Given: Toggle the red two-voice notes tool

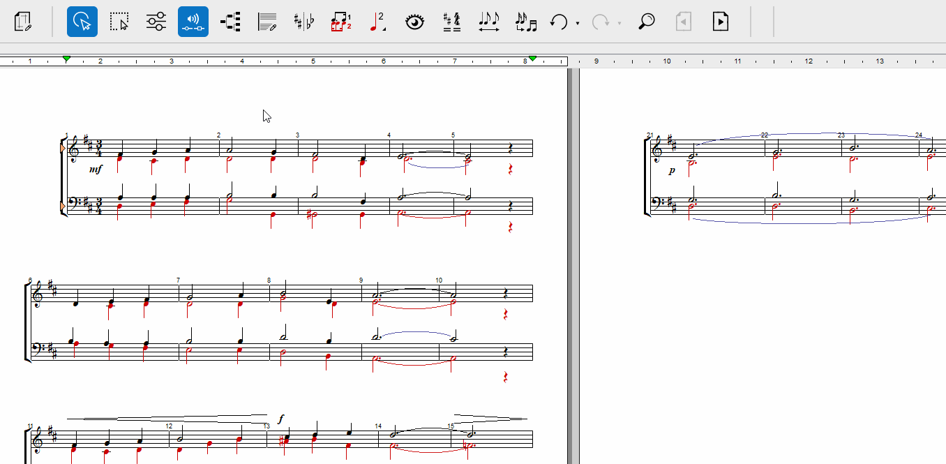Looking at the screenshot, I should point(341,22).
